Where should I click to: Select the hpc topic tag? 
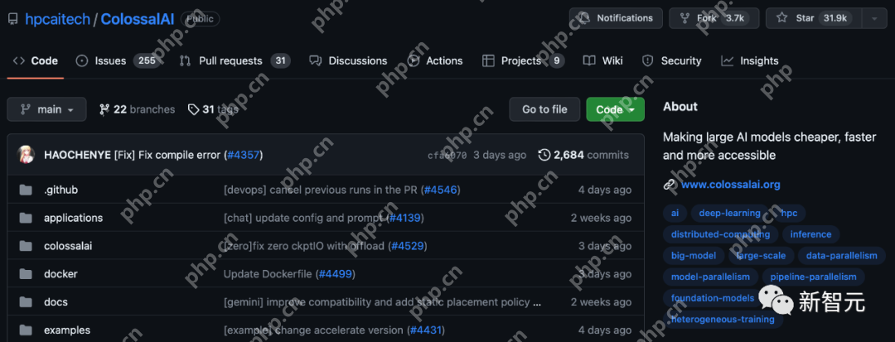click(789, 213)
